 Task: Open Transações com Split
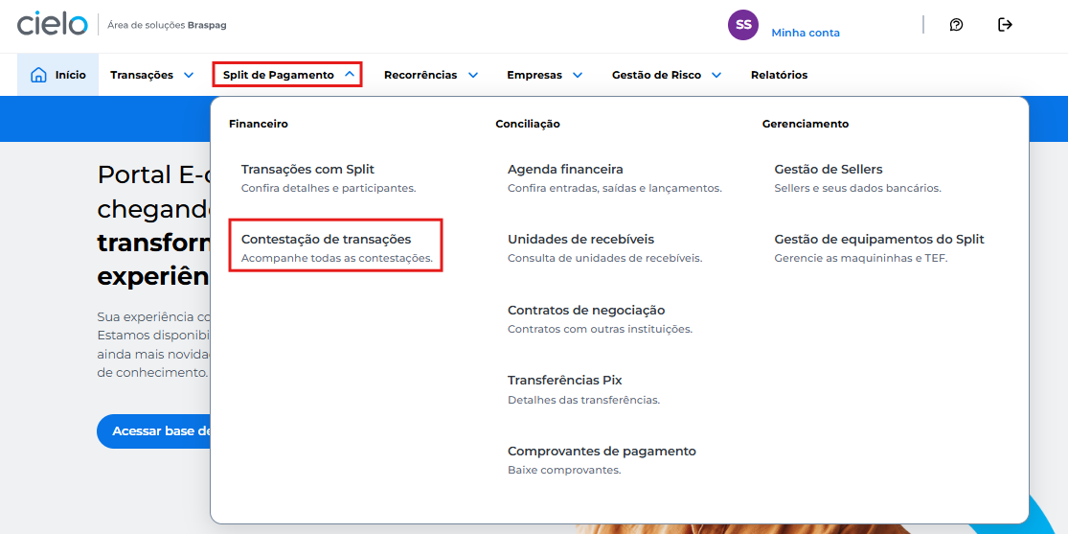(307, 169)
